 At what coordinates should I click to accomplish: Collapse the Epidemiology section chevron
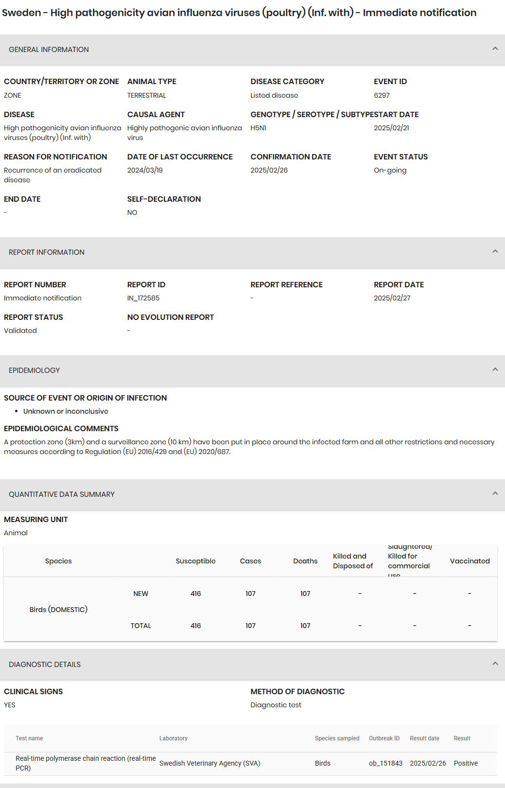(x=495, y=369)
